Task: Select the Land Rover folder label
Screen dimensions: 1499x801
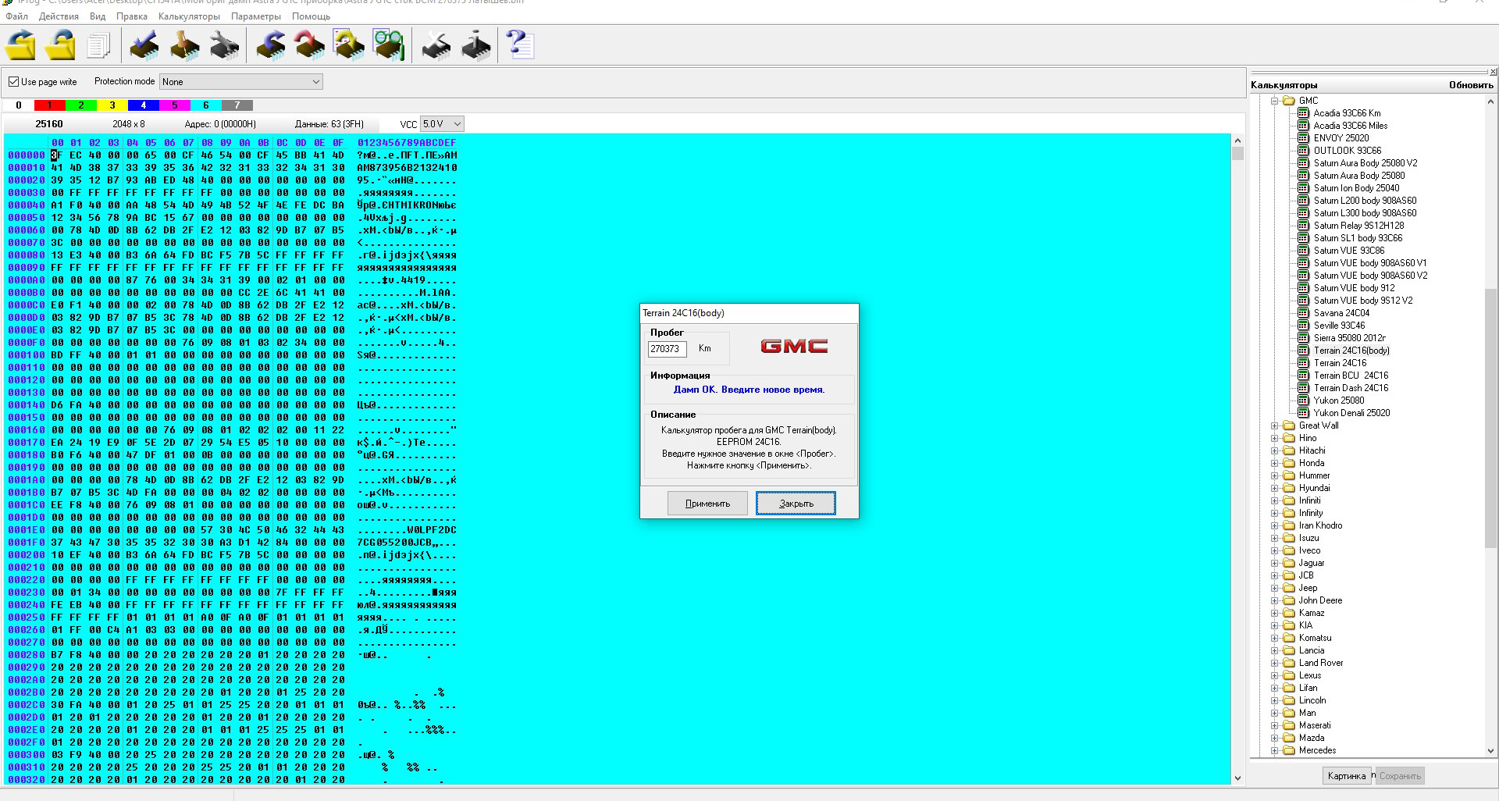Action: pyautogui.click(x=1321, y=663)
